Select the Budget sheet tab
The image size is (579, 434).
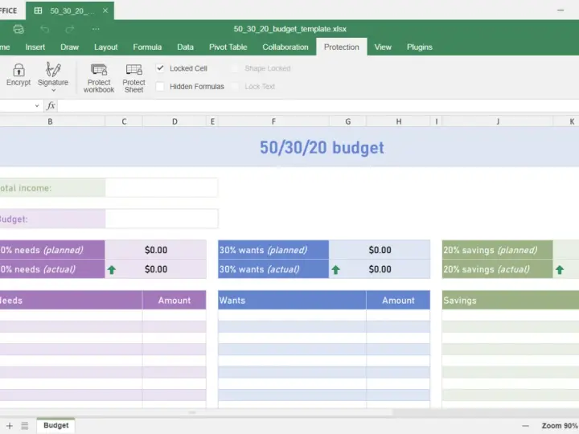click(x=55, y=425)
